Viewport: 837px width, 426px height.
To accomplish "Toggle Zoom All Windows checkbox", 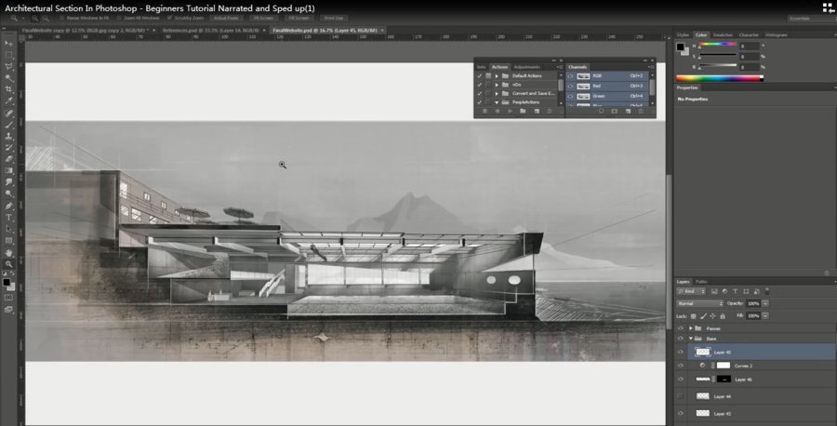I will (119, 19).
